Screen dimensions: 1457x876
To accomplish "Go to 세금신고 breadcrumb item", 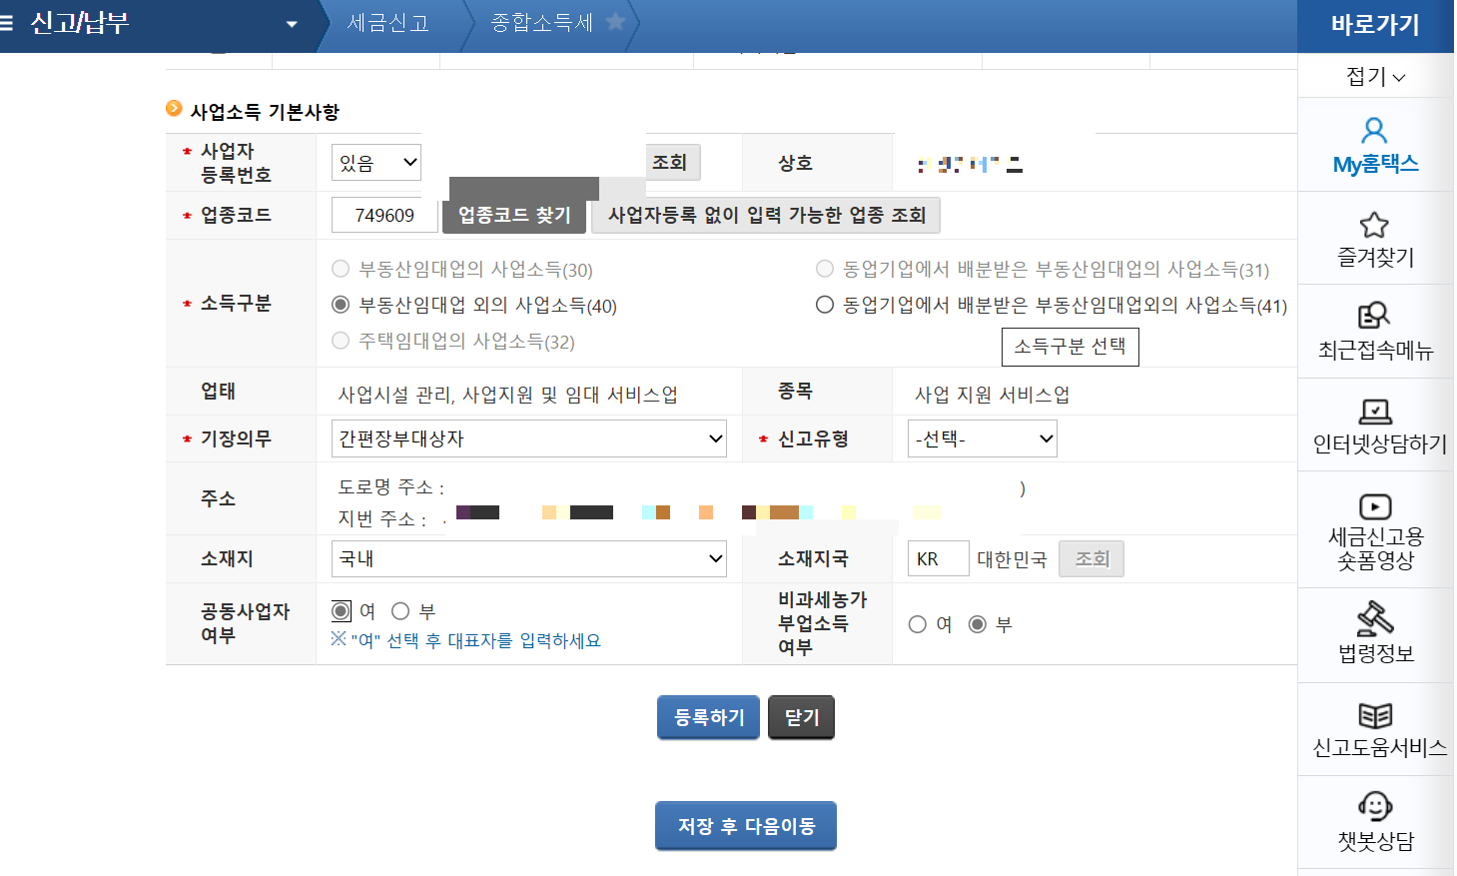I will (x=388, y=23).
